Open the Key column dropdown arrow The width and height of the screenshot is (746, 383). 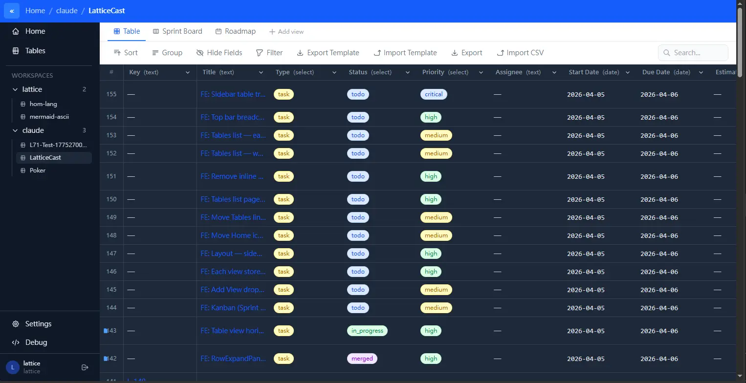[x=188, y=72]
